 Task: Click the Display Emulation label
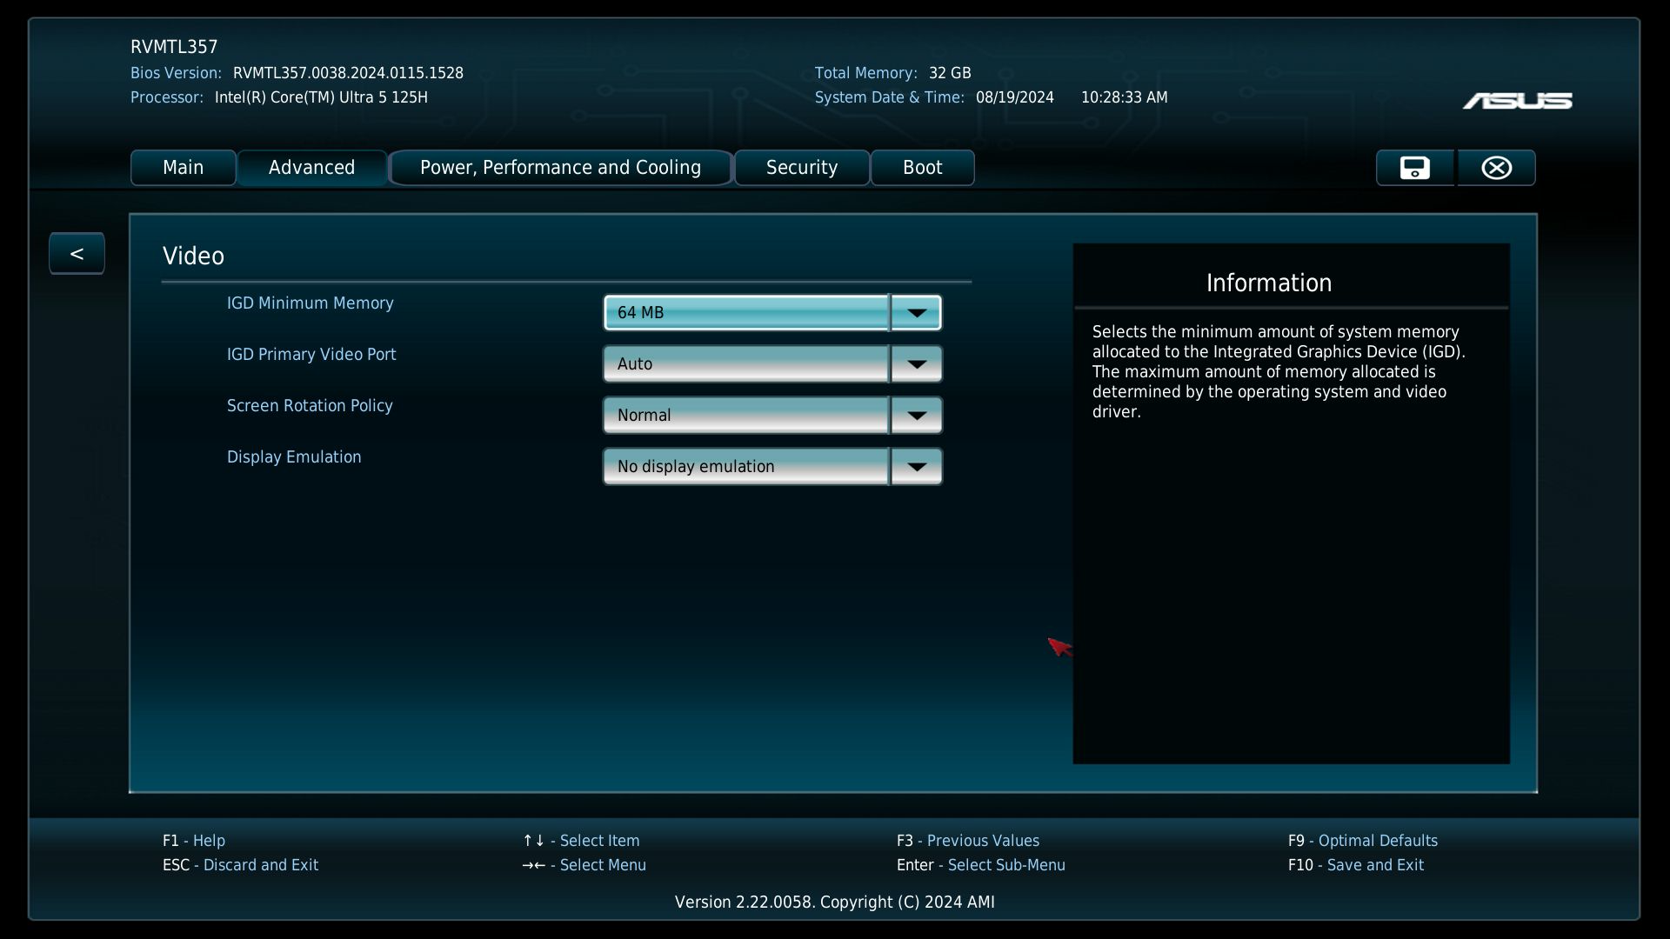[293, 457]
